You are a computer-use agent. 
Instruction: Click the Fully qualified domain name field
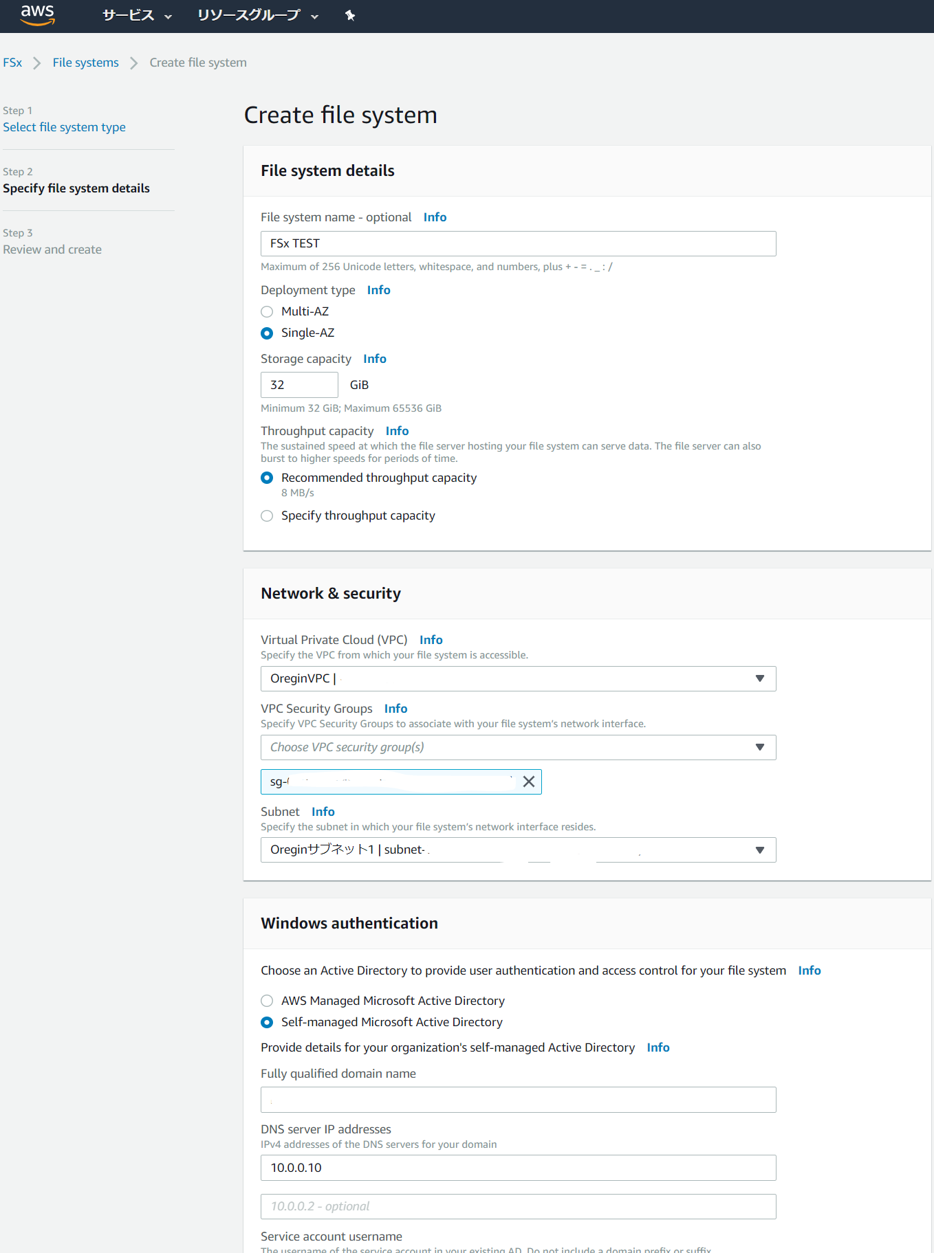pyautogui.click(x=518, y=1099)
